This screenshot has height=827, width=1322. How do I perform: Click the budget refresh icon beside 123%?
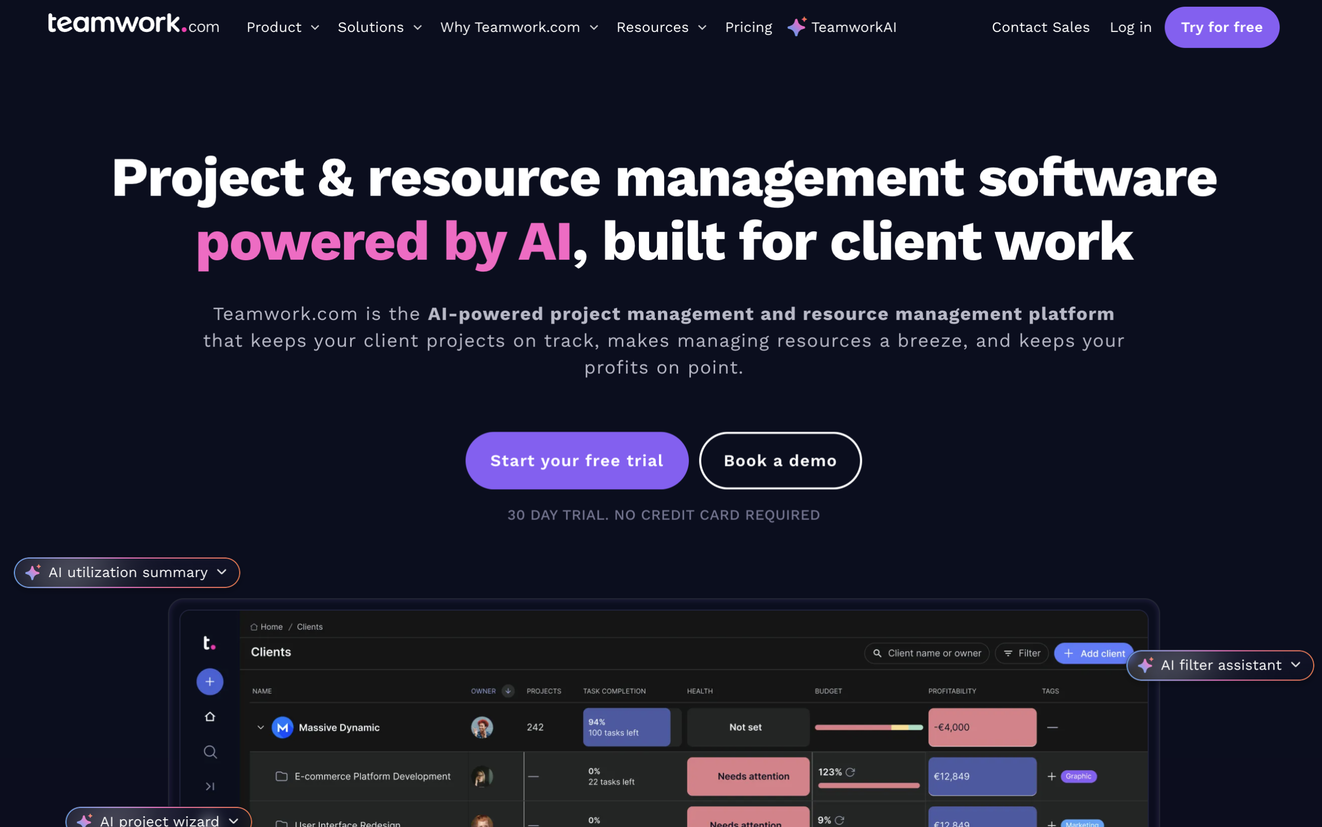click(850, 772)
